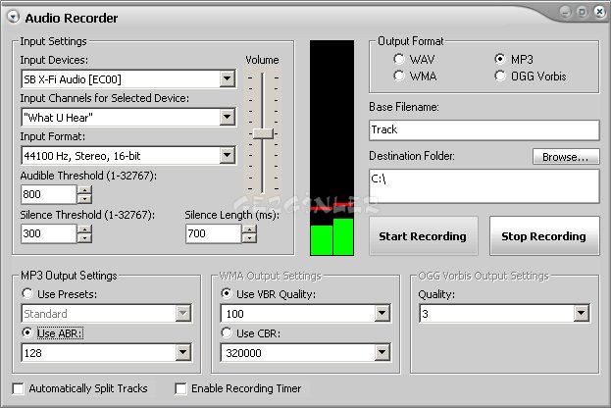Select the WAV output format
This screenshot has height=408, width=611.
[x=399, y=59]
